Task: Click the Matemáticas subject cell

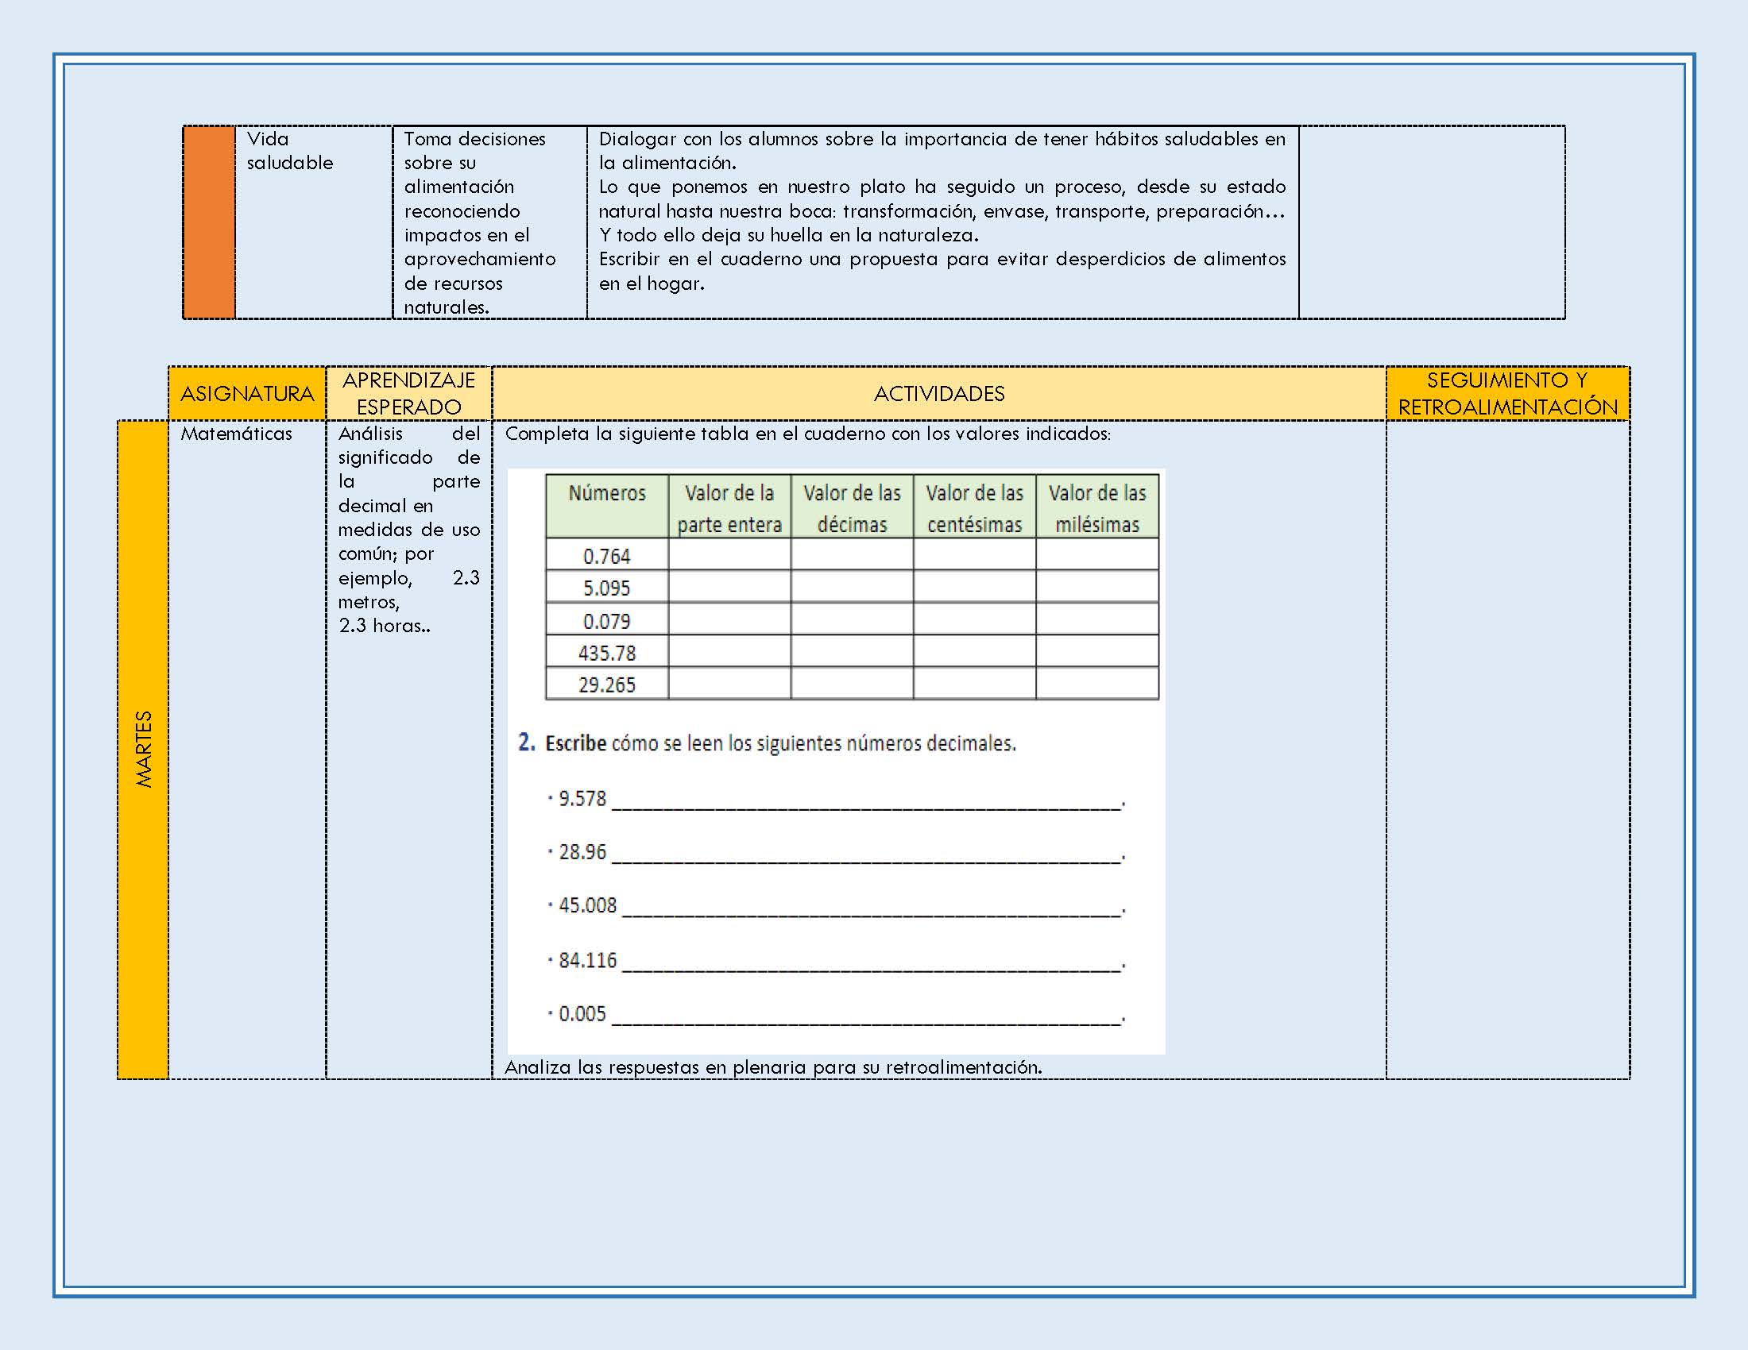Action: (237, 434)
